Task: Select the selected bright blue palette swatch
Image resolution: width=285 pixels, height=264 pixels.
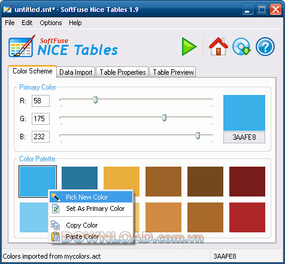Action: [38, 182]
